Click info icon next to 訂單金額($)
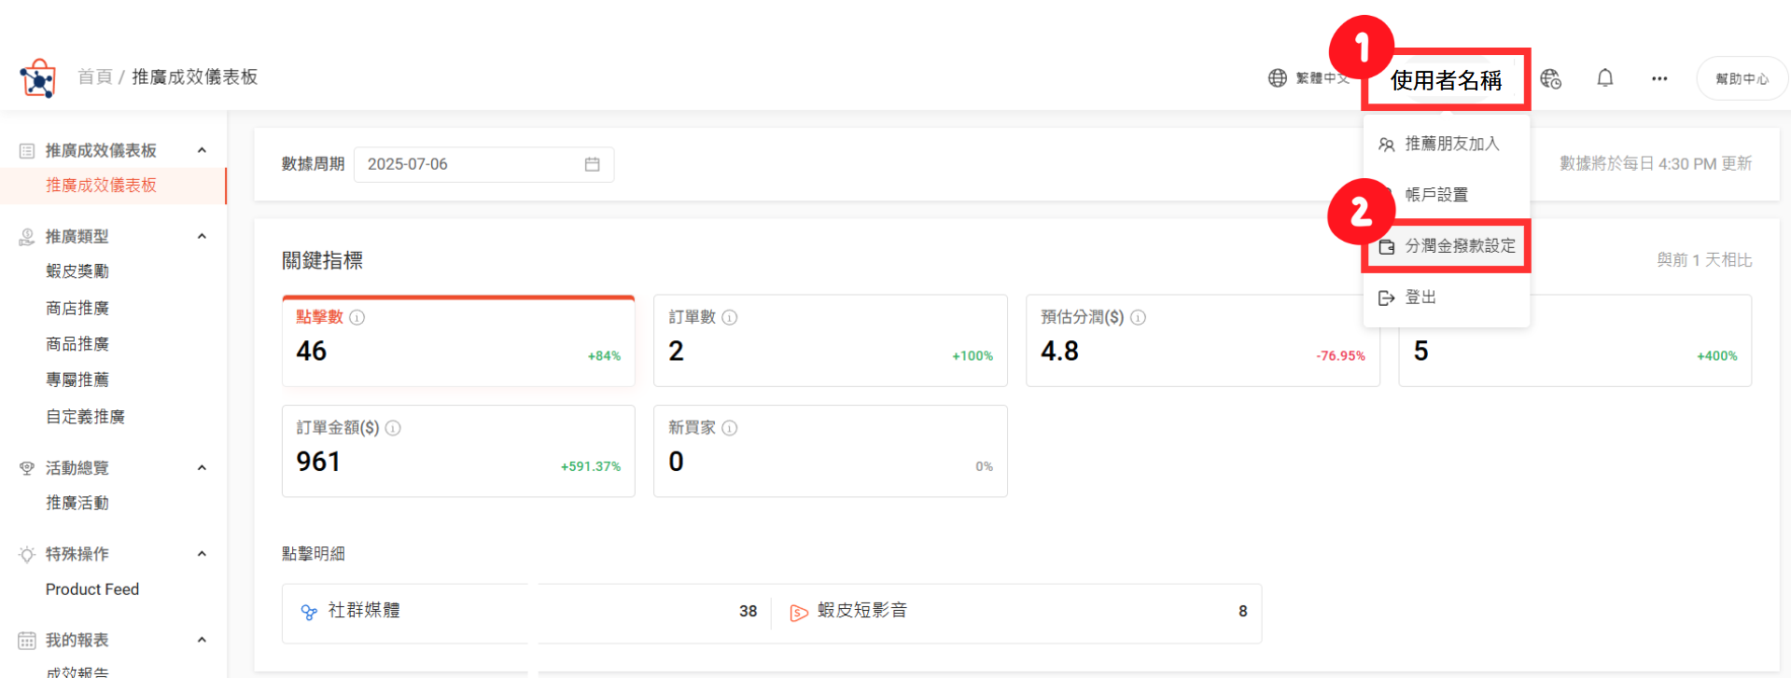The image size is (1791, 678). tap(393, 428)
